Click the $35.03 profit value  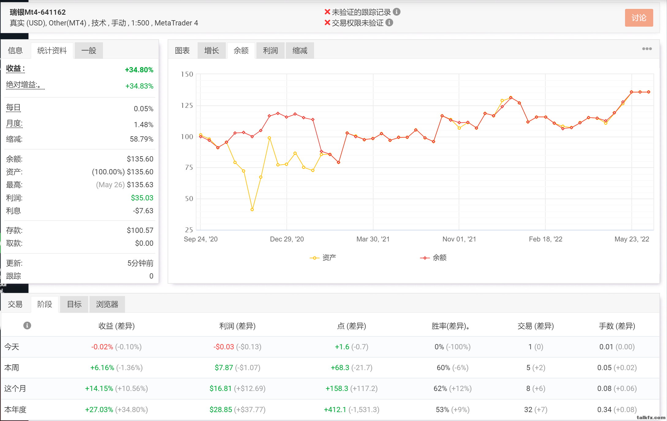(142, 198)
